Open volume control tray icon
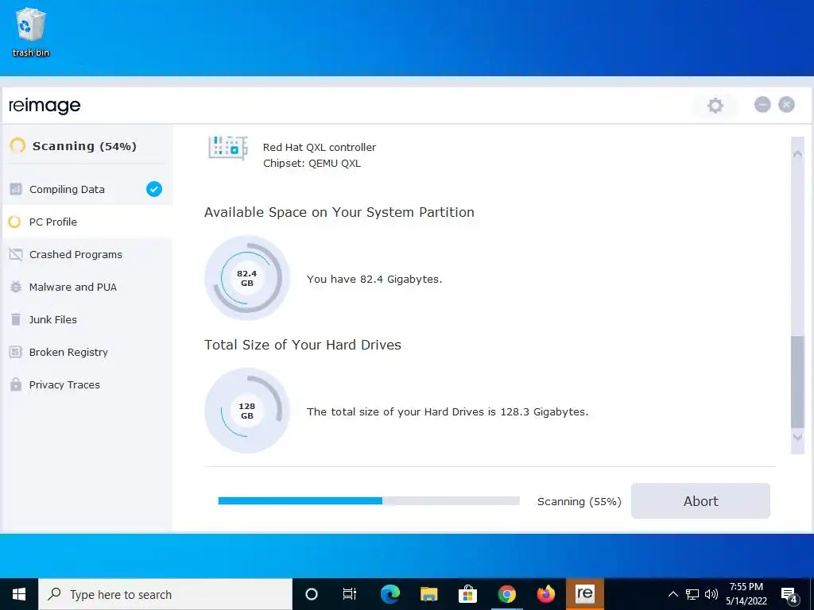This screenshot has height=610, width=814. (x=711, y=594)
